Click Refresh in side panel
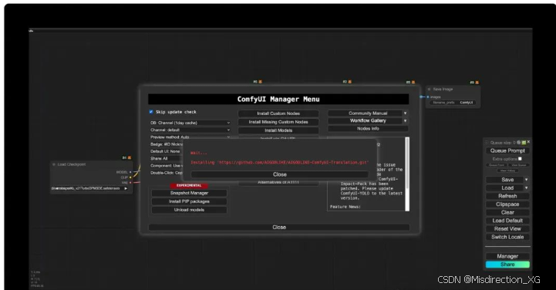 (x=507, y=196)
